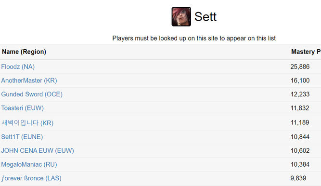Click the Sett champion title text
The image size is (321, 186).
205,16
